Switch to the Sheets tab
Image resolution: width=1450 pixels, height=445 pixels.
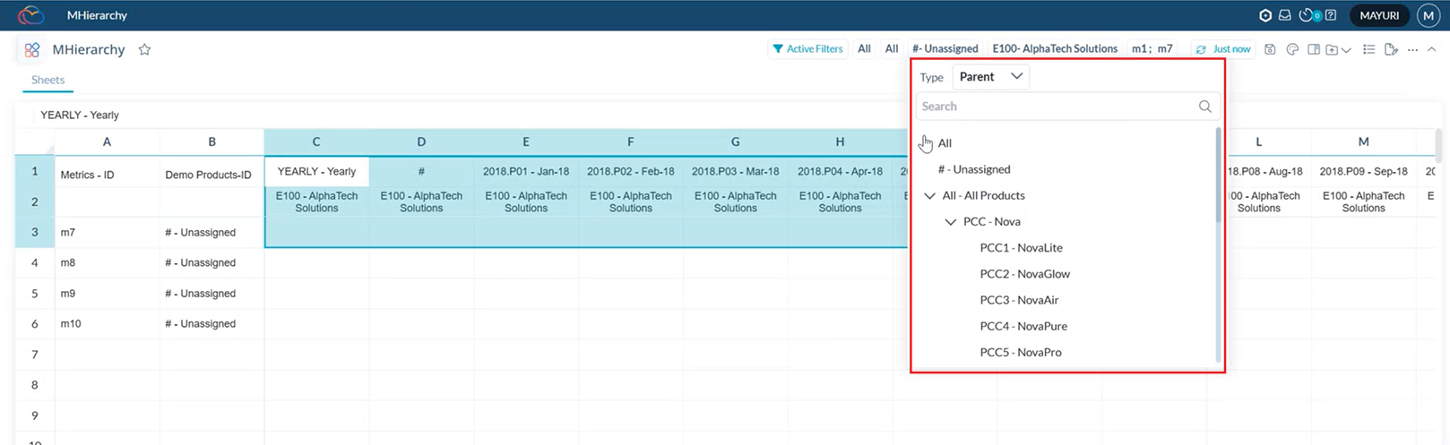pyautogui.click(x=47, y=80)
